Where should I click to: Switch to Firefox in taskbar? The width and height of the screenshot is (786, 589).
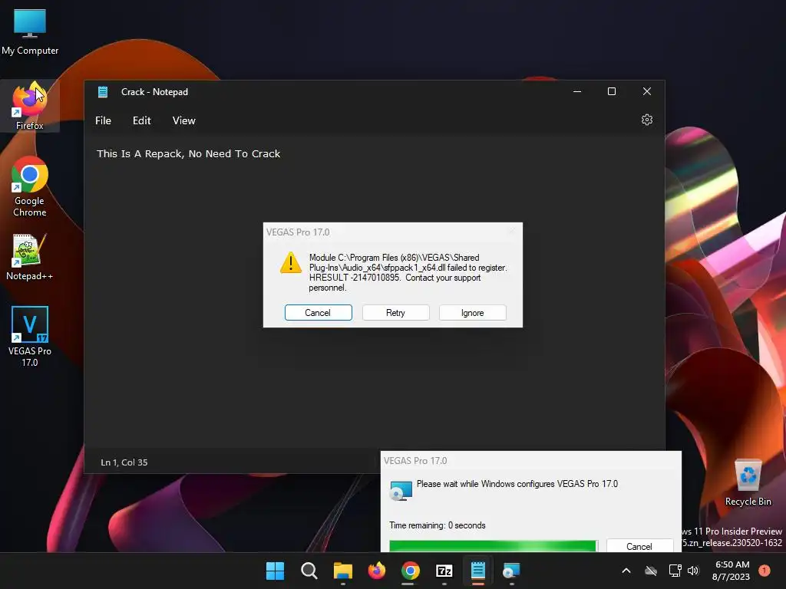[376, 571]
